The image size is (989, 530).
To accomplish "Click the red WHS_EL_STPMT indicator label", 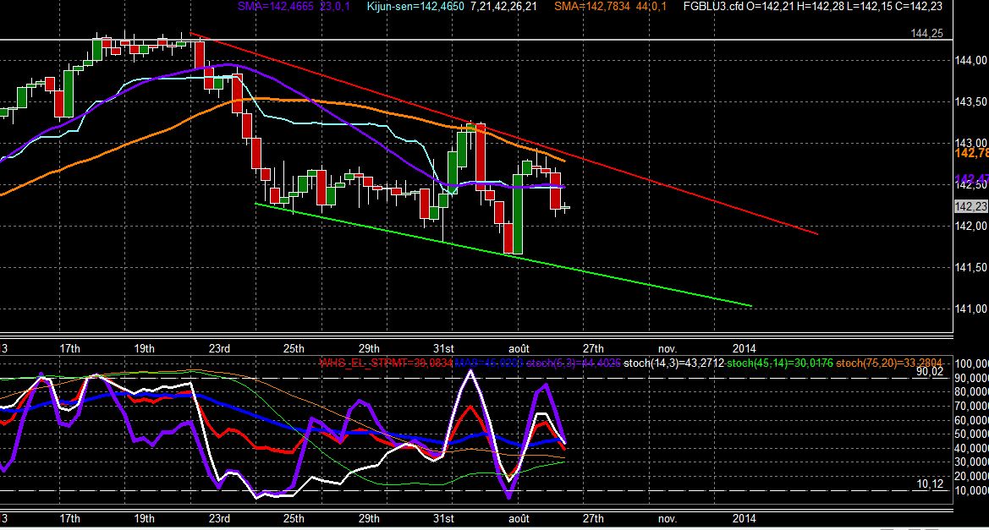I will point(386,363).
